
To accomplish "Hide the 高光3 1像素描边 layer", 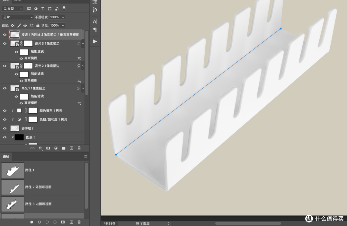I will pos(4,44).
